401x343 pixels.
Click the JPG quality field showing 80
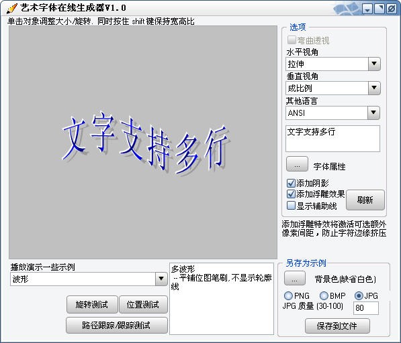(x=365, y=308)
